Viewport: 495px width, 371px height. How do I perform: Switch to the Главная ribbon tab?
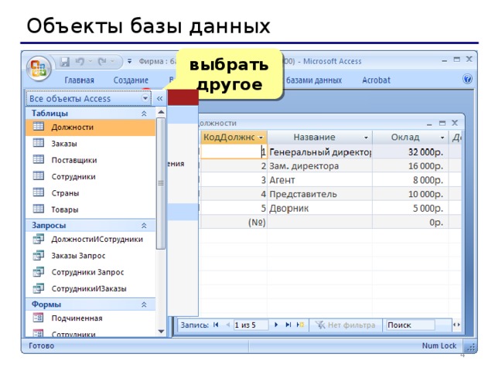[x=79, y=80]
